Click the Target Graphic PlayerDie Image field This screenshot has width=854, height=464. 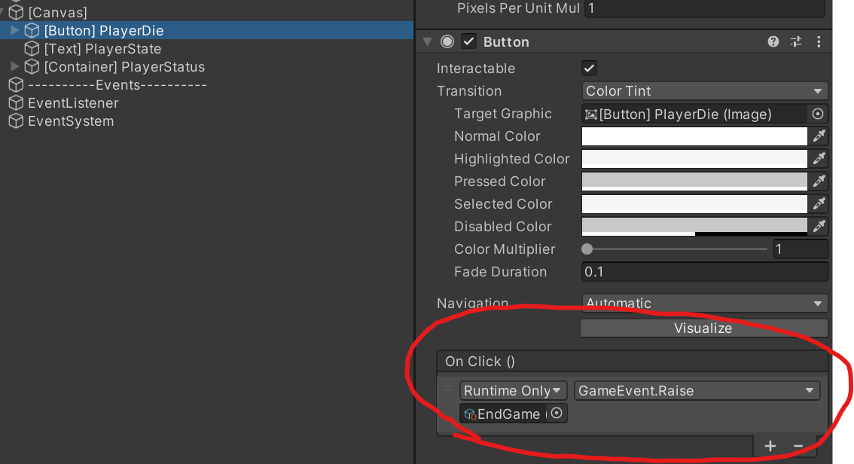pos(695,114)
